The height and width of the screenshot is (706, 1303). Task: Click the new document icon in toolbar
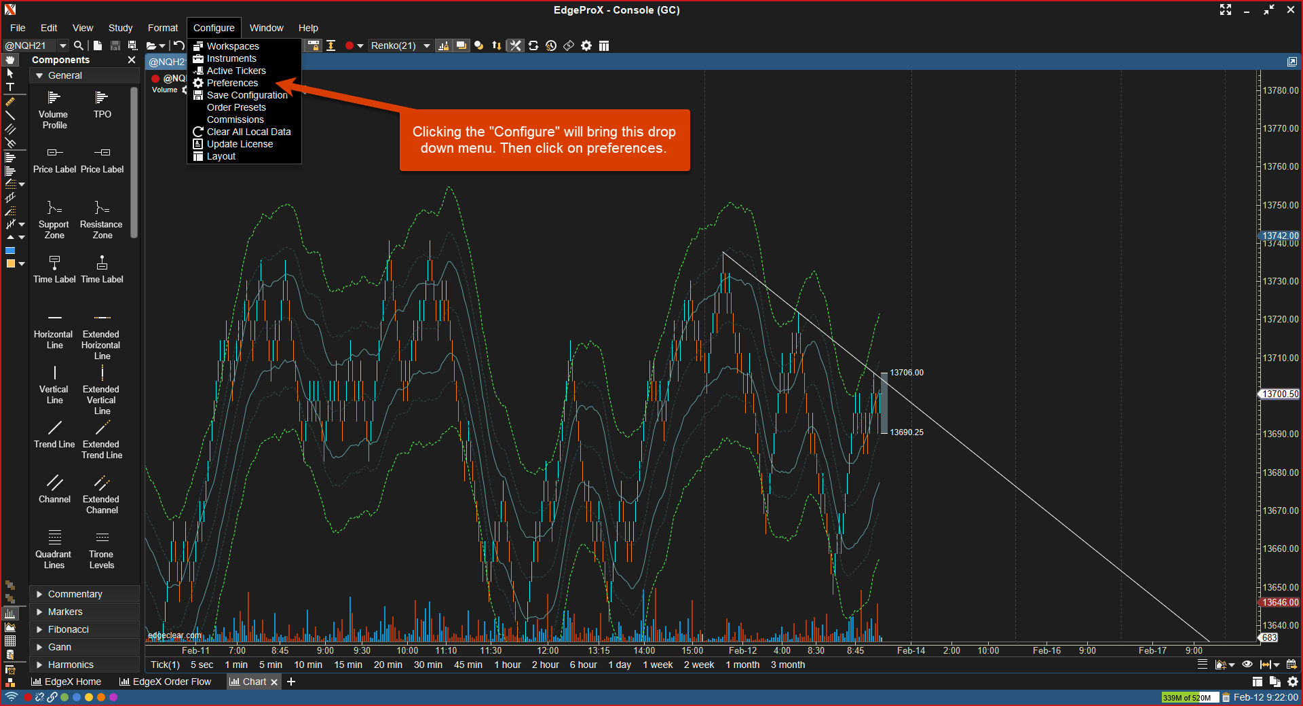(98, 45)
